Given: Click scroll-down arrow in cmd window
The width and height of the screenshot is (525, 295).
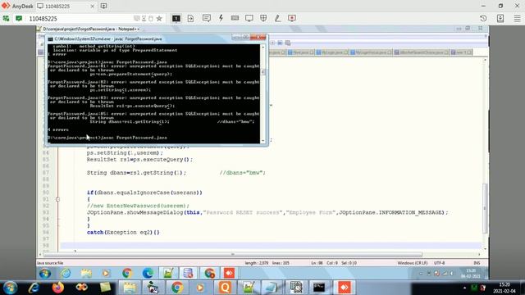Looking at the screenshot, I should [262, 141].
